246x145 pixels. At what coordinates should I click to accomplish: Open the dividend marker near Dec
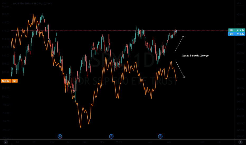tap(111, 136)
